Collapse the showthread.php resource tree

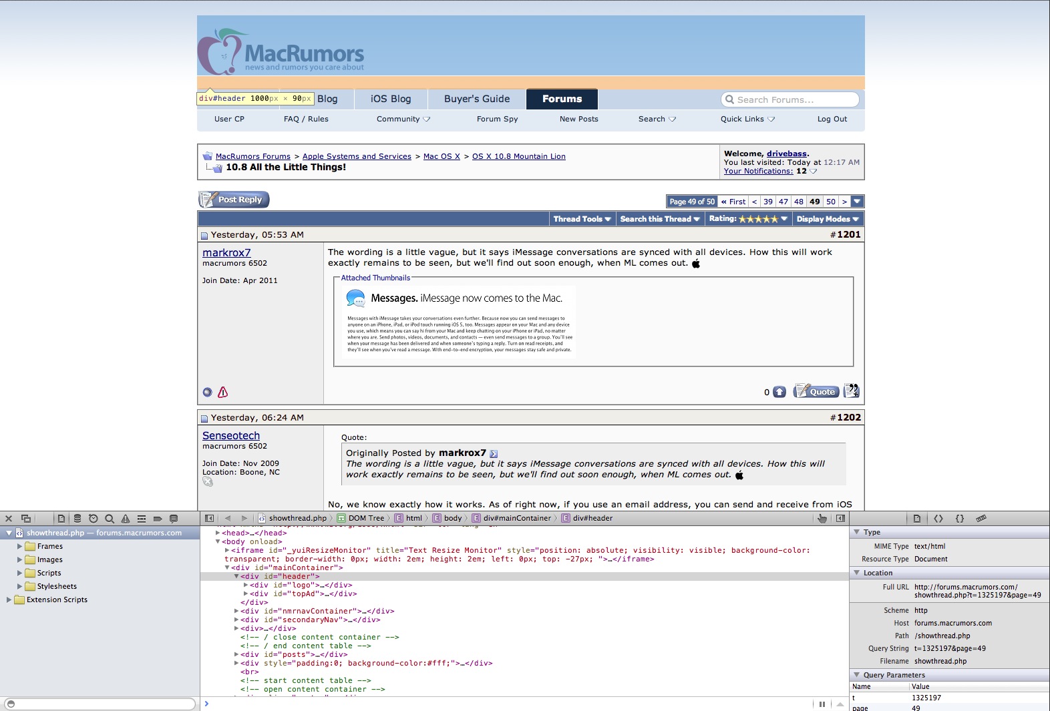(9, 533)
